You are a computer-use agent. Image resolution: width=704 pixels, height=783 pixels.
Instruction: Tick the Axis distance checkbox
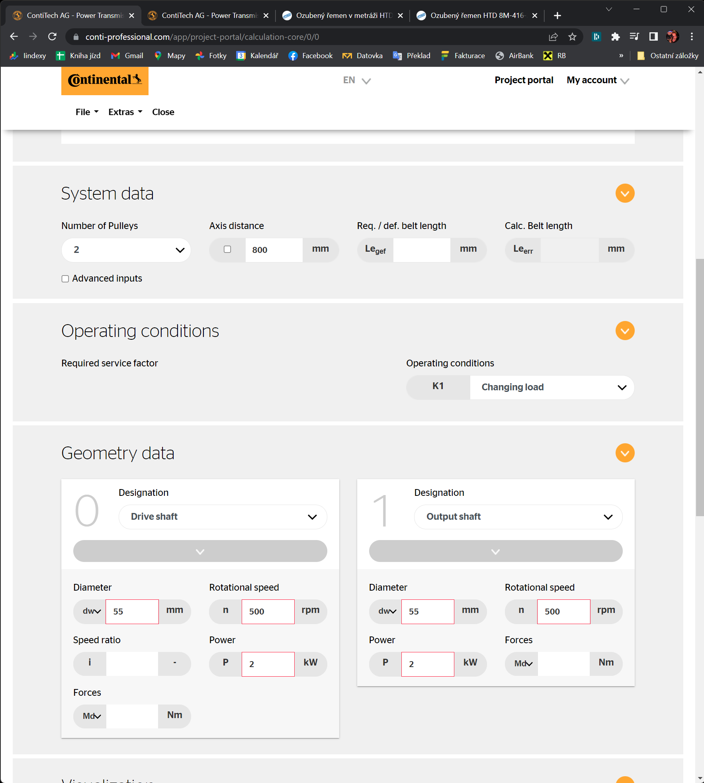[227, 249]
